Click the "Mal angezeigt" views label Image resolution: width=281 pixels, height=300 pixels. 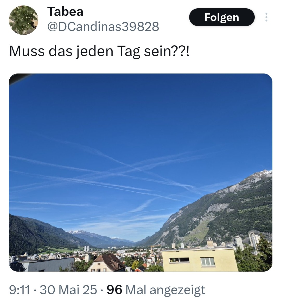click(x=165, y=290)
